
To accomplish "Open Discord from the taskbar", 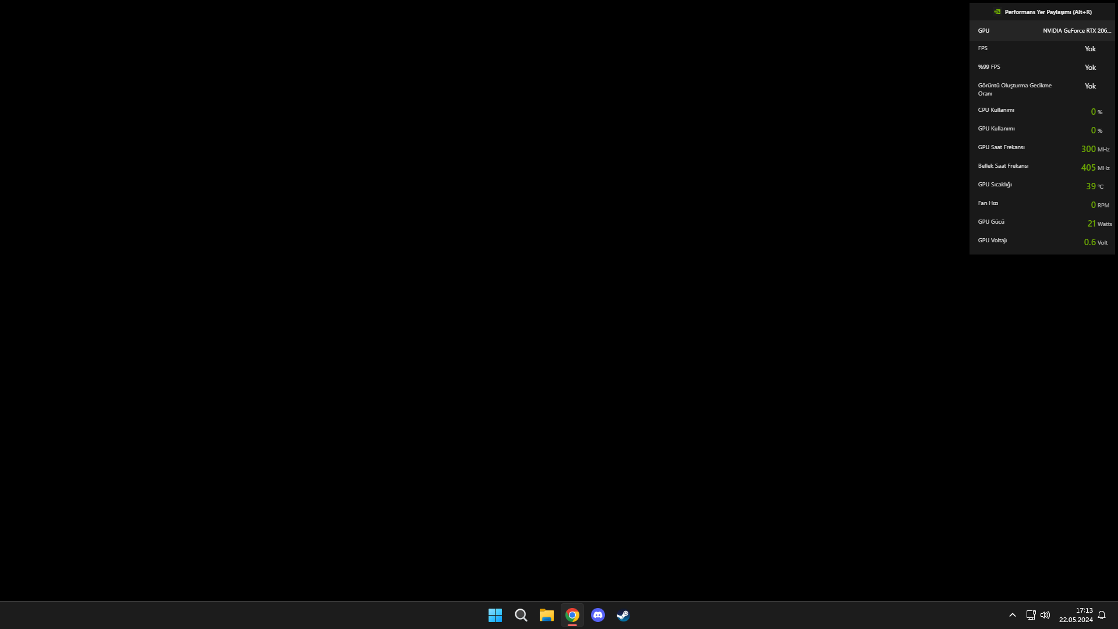I will [x=598, y=615].
